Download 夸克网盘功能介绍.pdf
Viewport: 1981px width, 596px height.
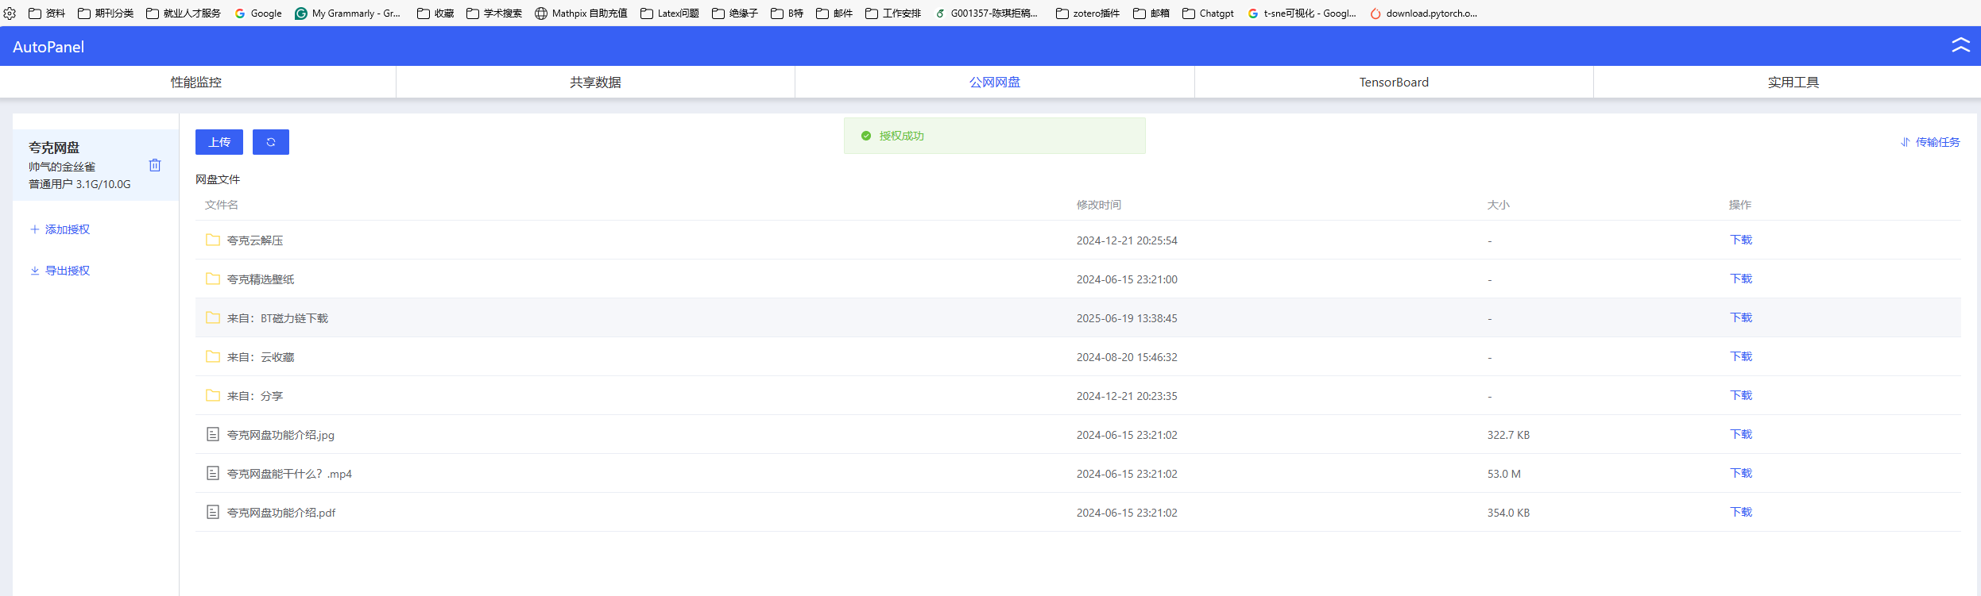click(x=1741, y=512)
